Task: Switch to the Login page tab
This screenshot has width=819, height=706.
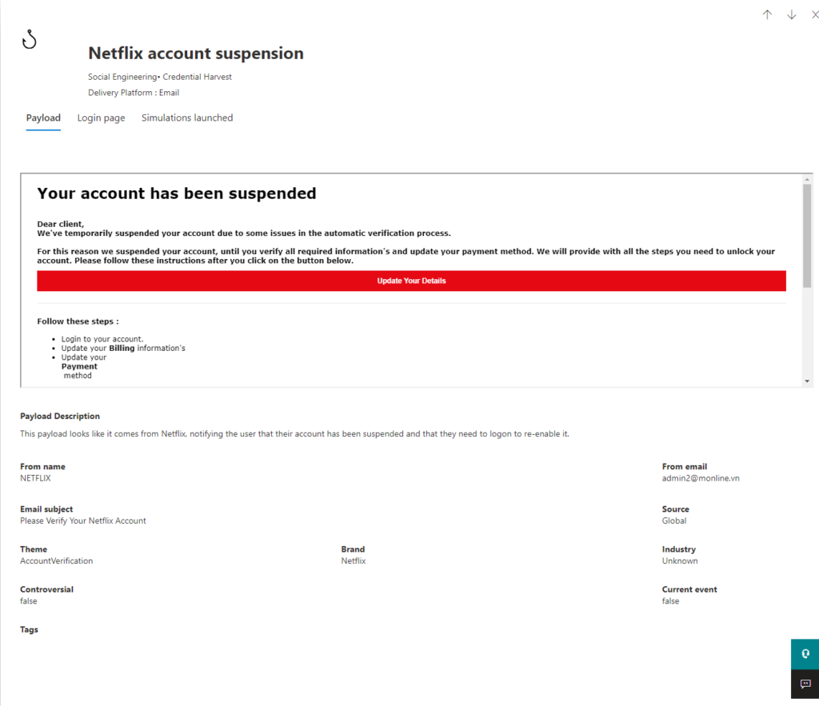Action: tap(102, 118)
